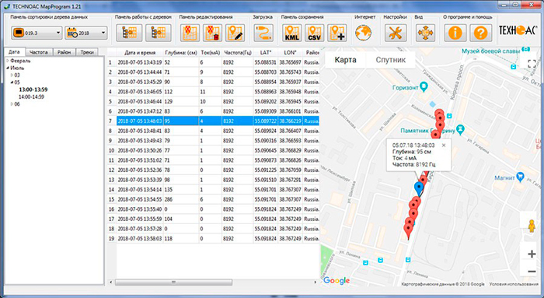Collapse day 05 tree node
The image size is (544, 298).
click(12, 82)
